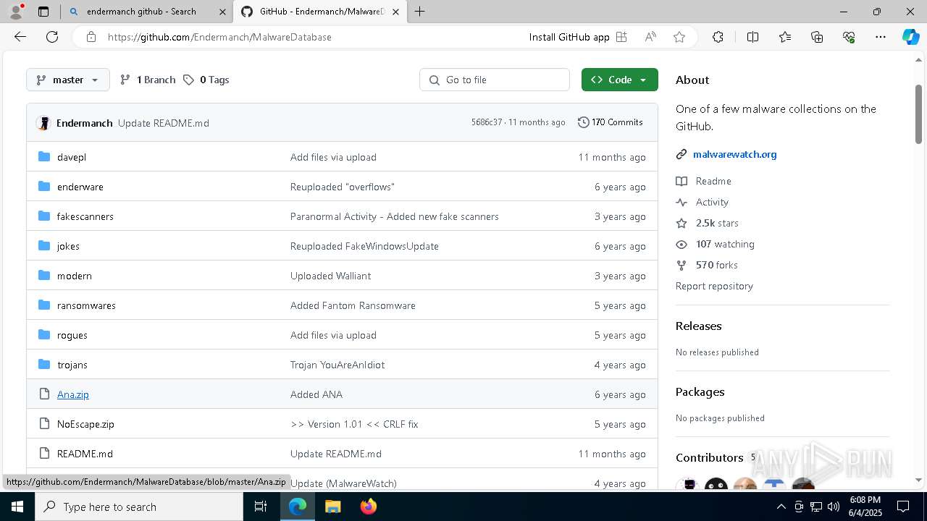Expand the green Code dropdown
Image resolution: width=927 pixels, height=521 pixels.
point(619,80)
